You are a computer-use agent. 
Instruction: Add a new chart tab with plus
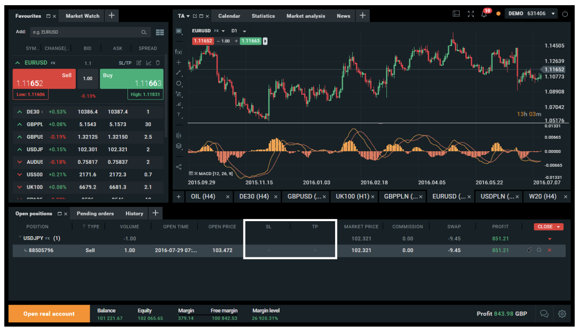click(x=179, y=197)
